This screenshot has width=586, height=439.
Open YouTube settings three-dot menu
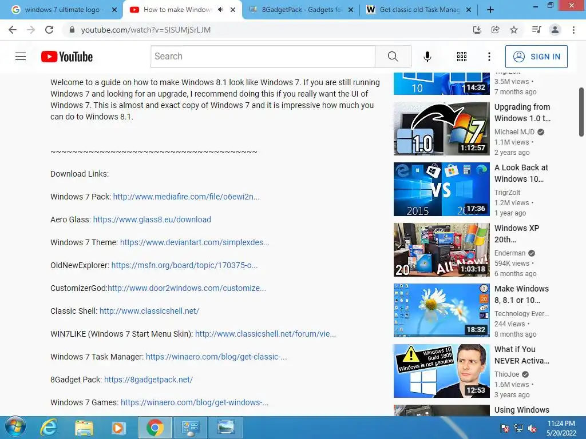[489, 57]
